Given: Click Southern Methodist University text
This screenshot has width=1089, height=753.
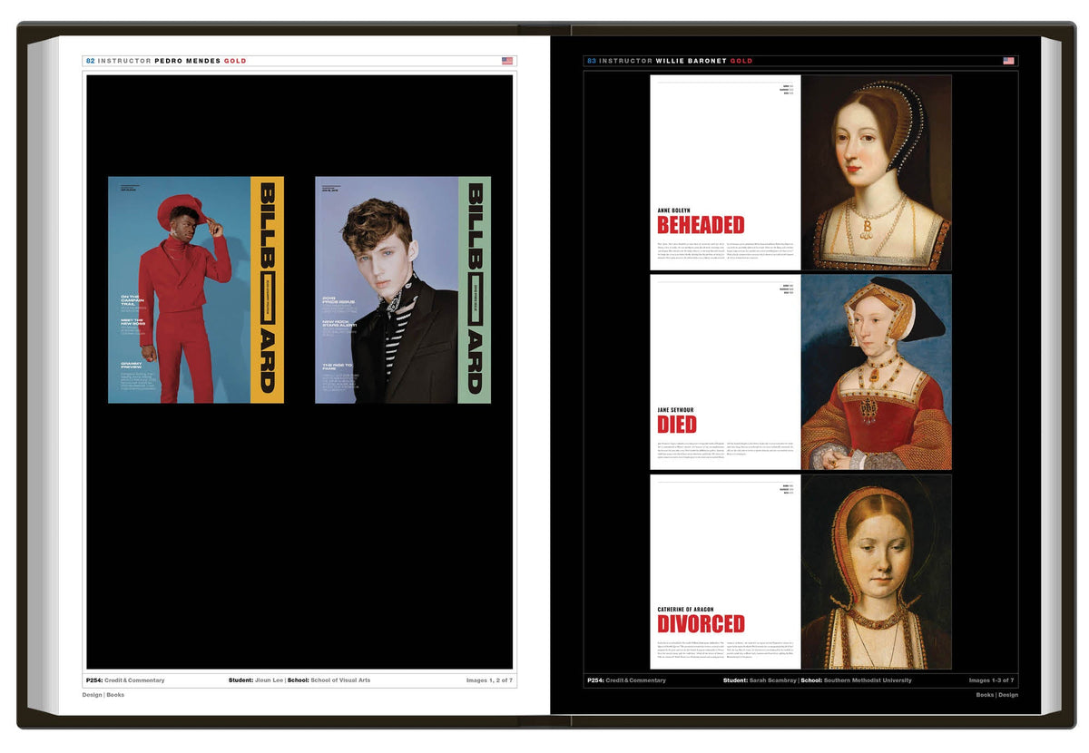Looking at the screenshot, I should coord(868,680).
